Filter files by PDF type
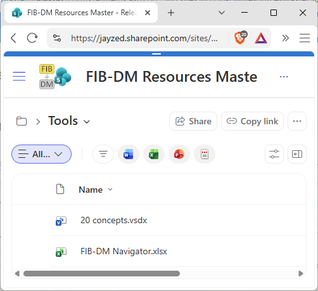The width and height of the screenshot is (318, 291). coord(205,154)
